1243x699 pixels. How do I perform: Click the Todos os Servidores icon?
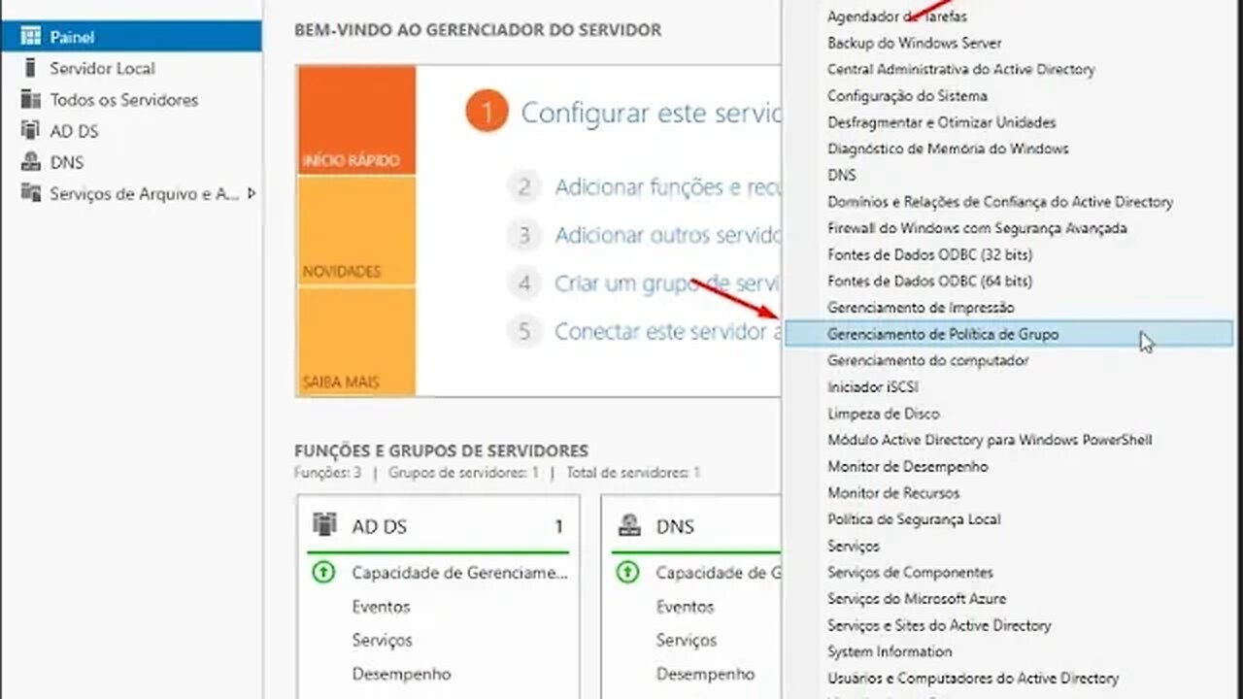pyautogui.click(x=31, y=99)
